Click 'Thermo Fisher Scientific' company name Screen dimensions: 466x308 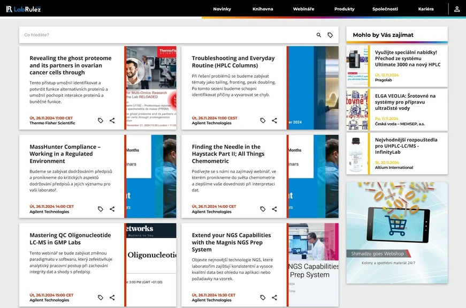tap(52, 123)
